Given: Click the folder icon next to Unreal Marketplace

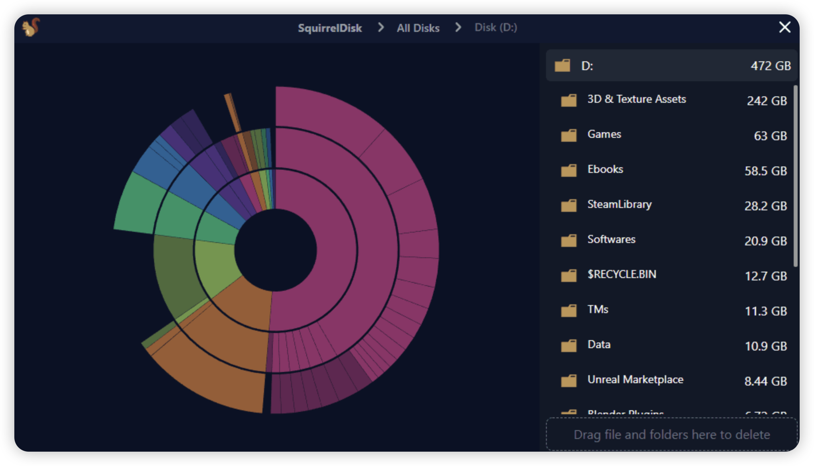Looking at the screenshot, I should coord(569,381).
